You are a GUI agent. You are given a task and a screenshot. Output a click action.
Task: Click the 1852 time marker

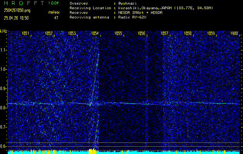49,33
